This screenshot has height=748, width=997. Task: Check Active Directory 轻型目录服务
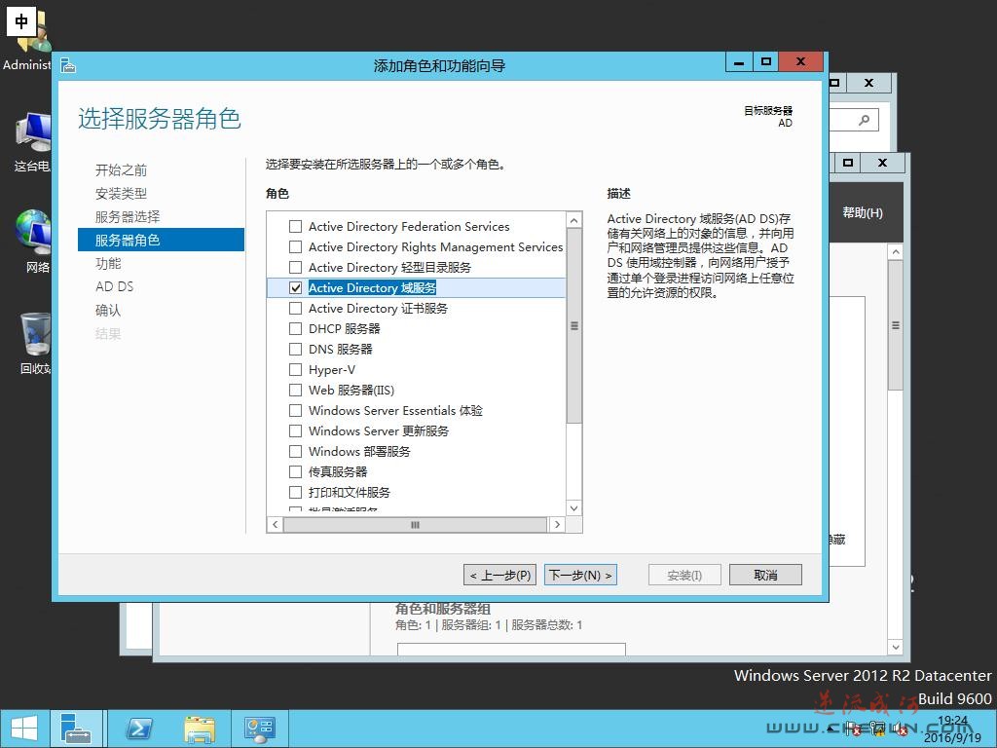pos(295,267)
